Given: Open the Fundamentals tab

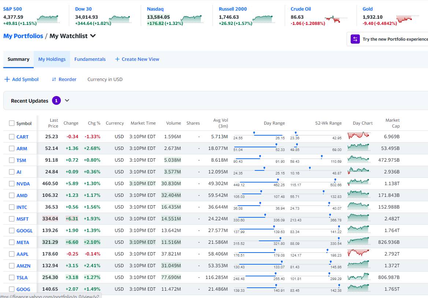Looking at the screenshot, I should [90, 59].
